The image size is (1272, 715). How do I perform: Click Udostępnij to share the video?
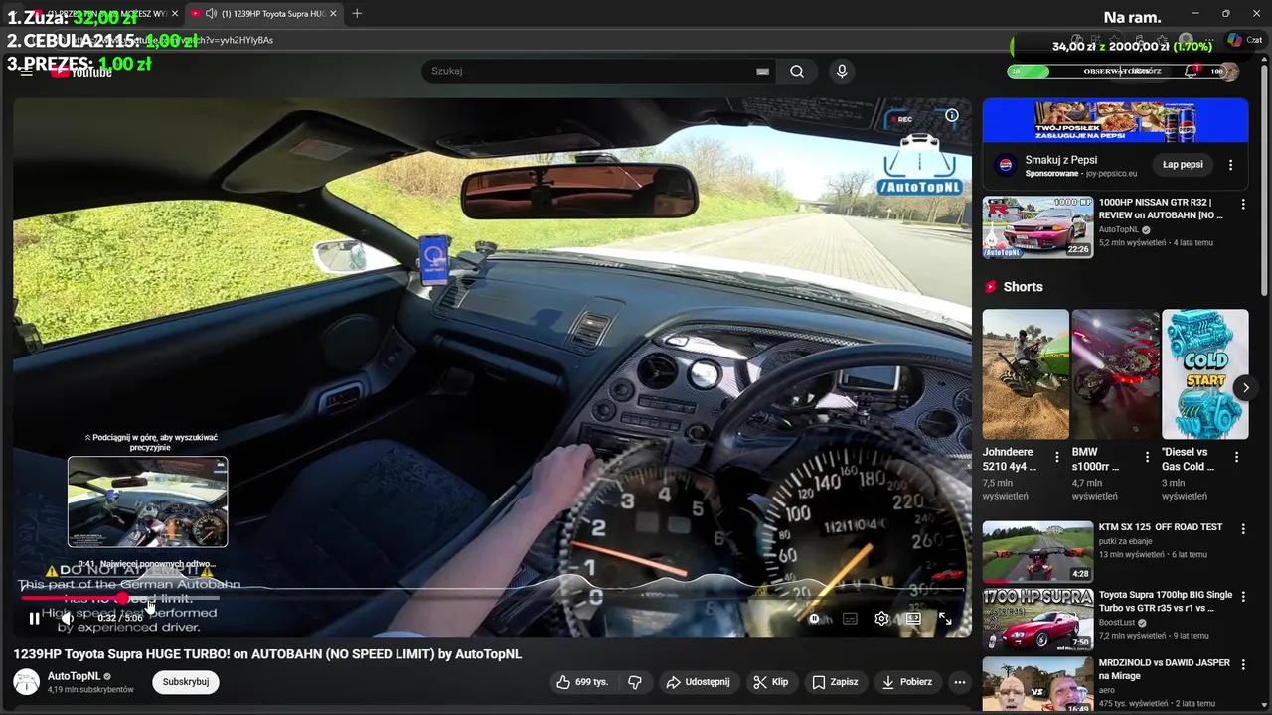(x=698, y=682)
